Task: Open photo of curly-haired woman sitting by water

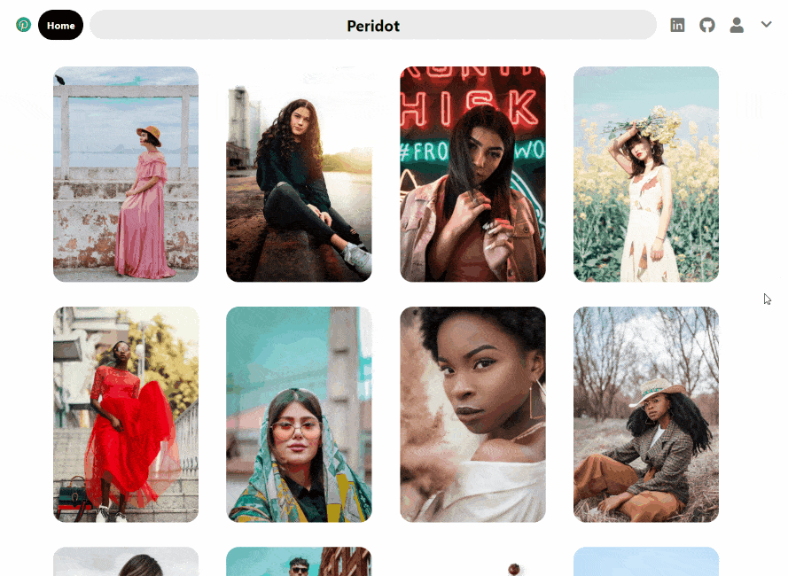Action: click(x=299, y=174)
